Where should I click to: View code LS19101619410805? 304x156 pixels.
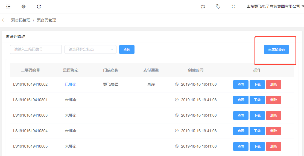(x=241, y=146)
